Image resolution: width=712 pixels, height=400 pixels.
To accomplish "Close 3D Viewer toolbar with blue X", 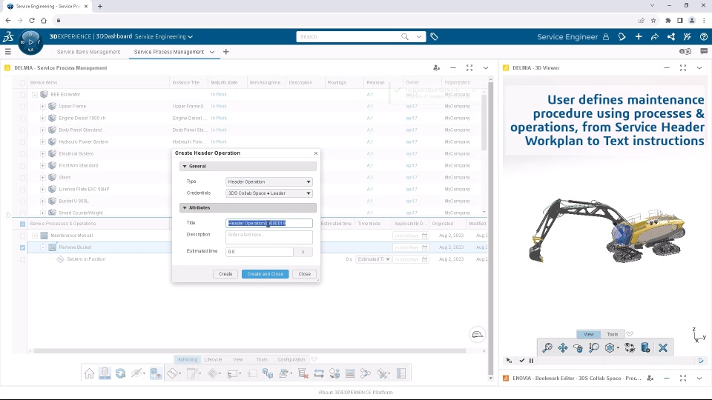I will click(x=663, y=348).
